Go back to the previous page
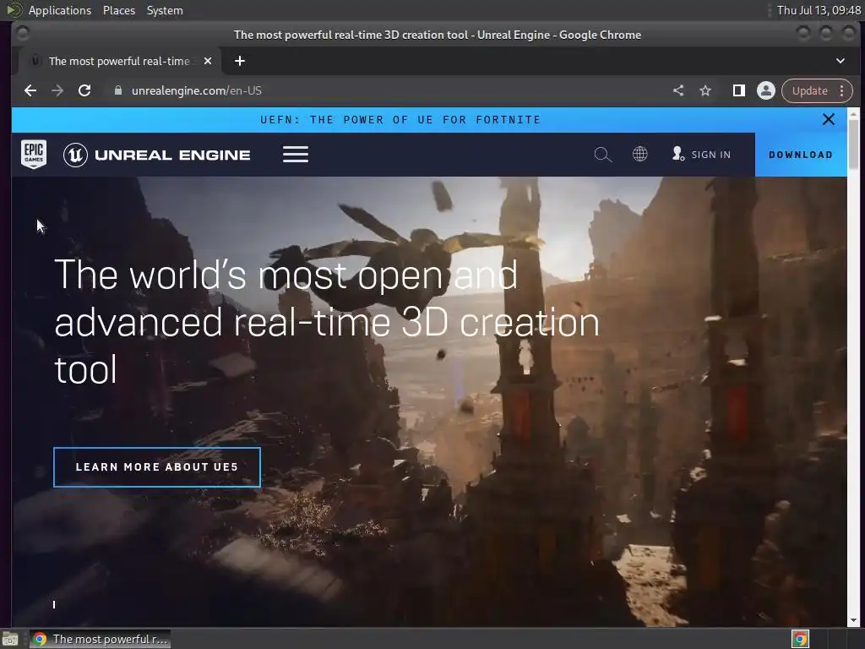 30,90
